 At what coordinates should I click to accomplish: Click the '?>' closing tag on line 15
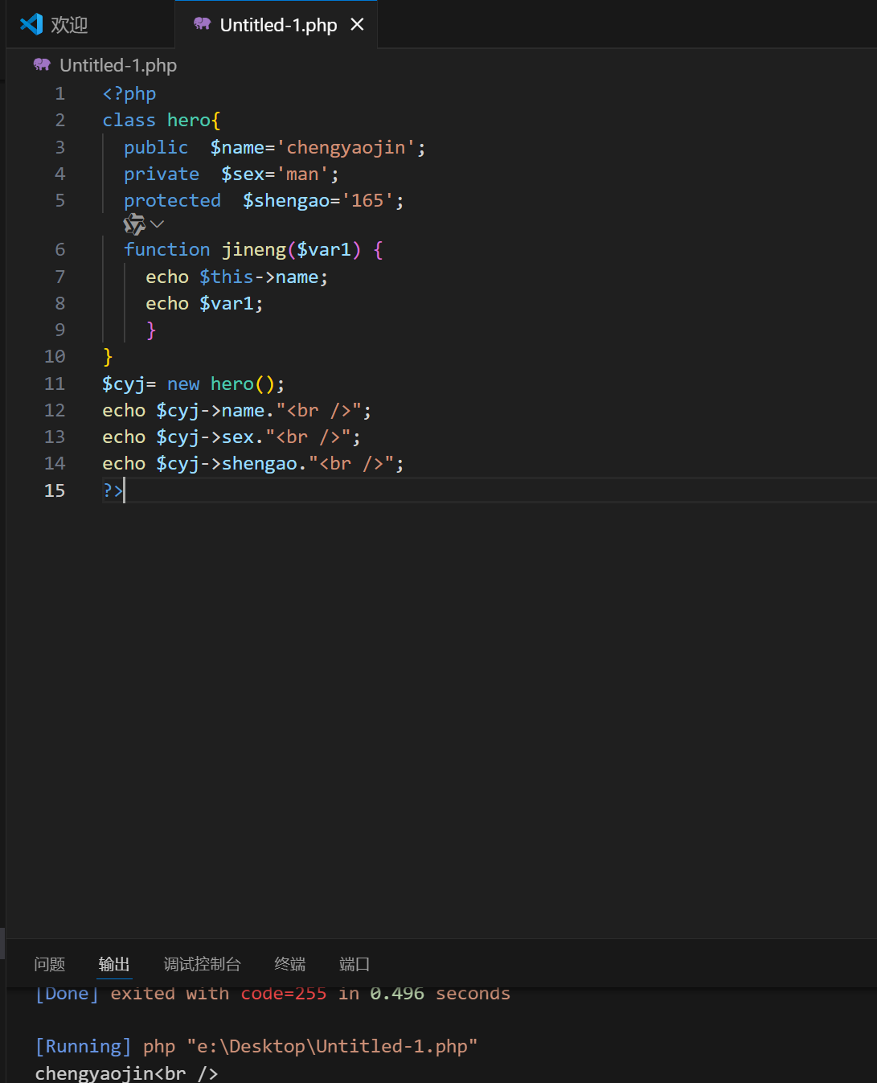tap(113, 490)
